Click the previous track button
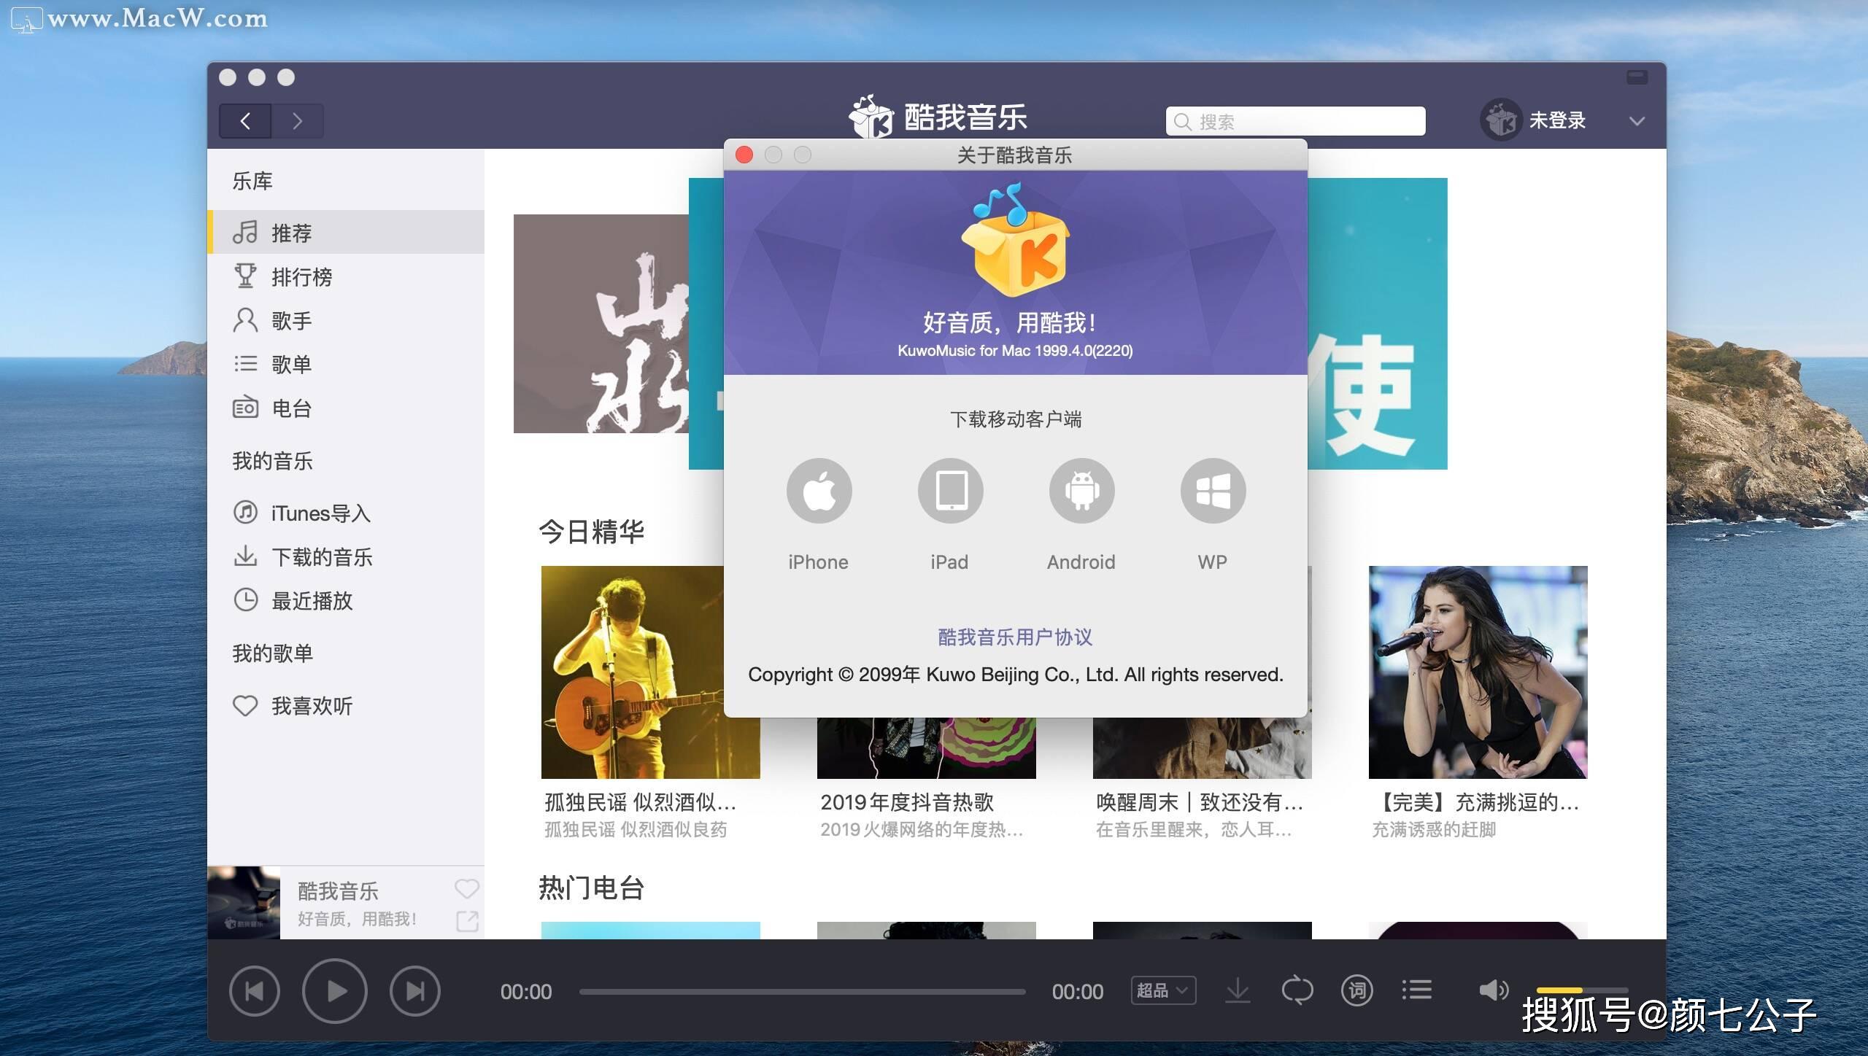1868x1056 pixels. (254, 991)
